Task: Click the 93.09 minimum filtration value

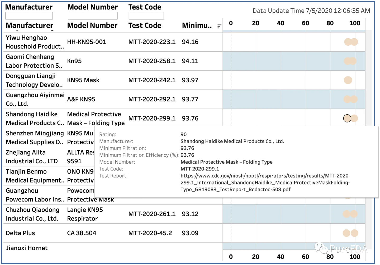Action: 190,233
